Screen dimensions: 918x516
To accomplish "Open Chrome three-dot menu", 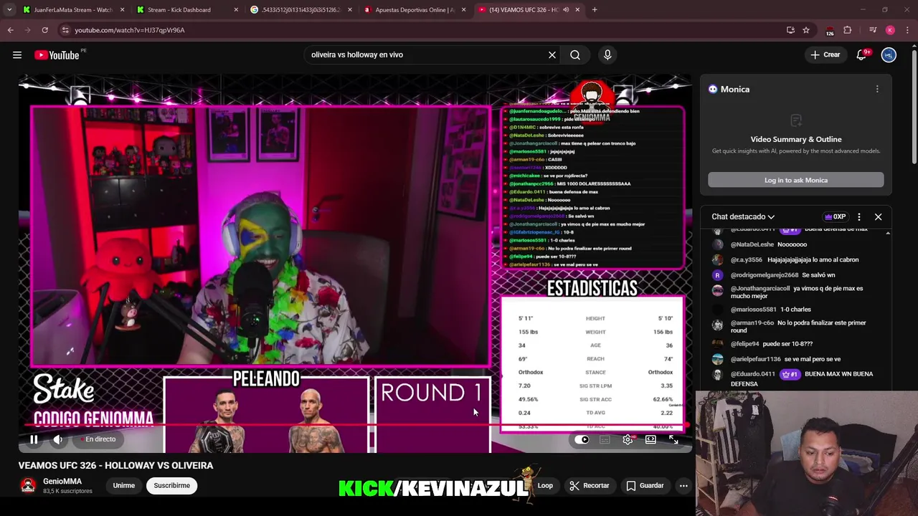I will coord(907,30).
